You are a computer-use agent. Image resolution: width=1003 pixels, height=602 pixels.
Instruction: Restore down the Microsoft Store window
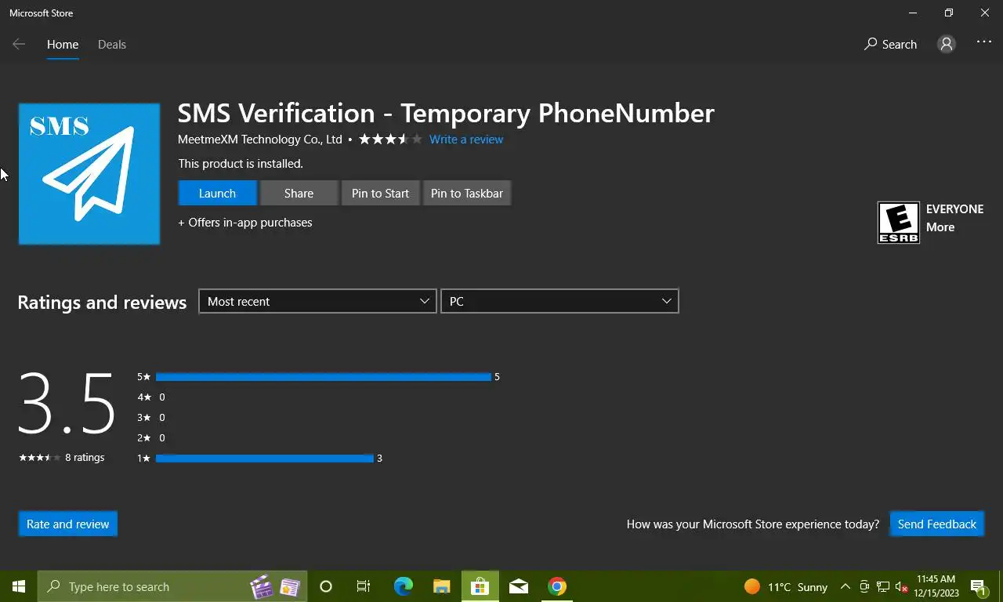tap(949, 13)
